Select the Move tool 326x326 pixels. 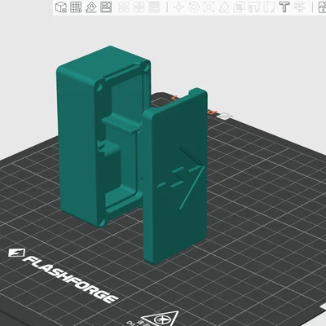(x=178, y=7)
